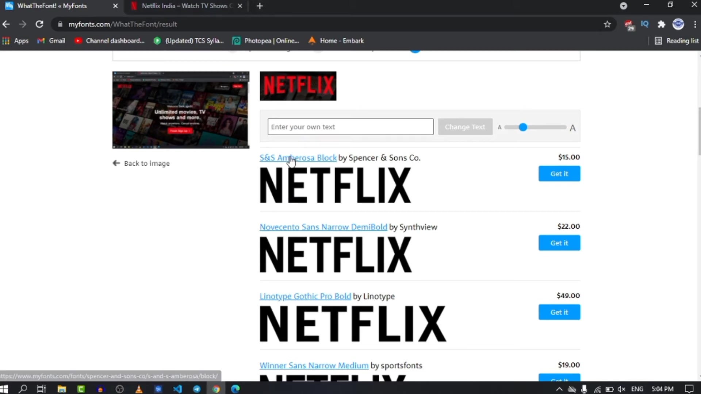Click the Change Text button
701x394 pixels.
click(x=465, y=127)
